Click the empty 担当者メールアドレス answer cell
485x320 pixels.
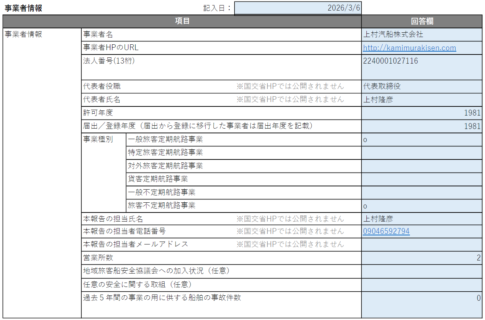point(422,244)
